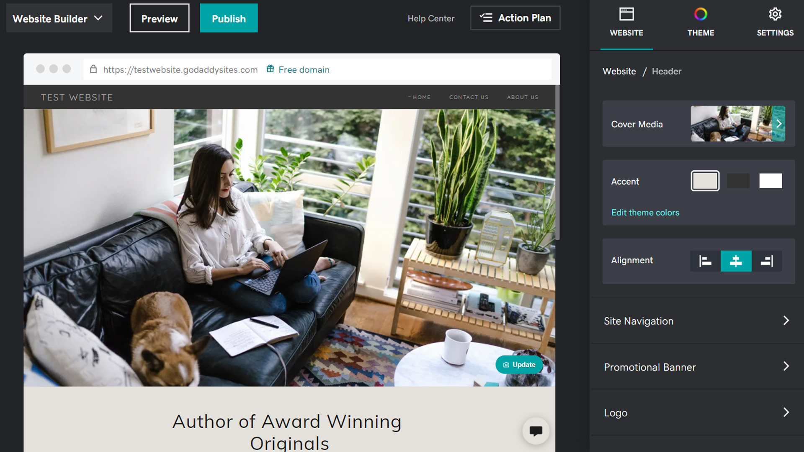This screenshot has height=452, width=804.
Task: Click the center-align Alignment icon
Action: [736, 260]
